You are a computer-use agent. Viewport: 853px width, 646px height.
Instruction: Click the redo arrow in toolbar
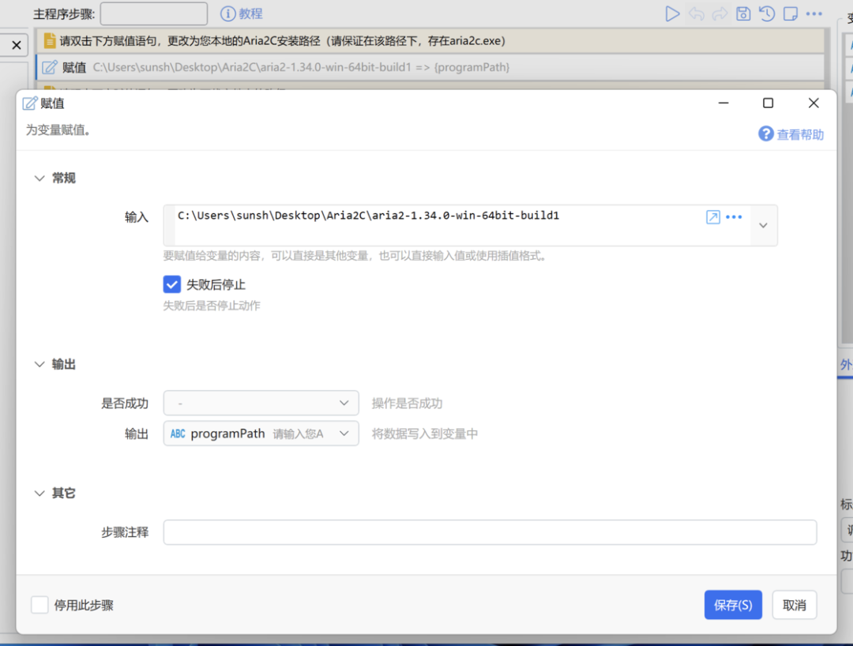[720, 13]
